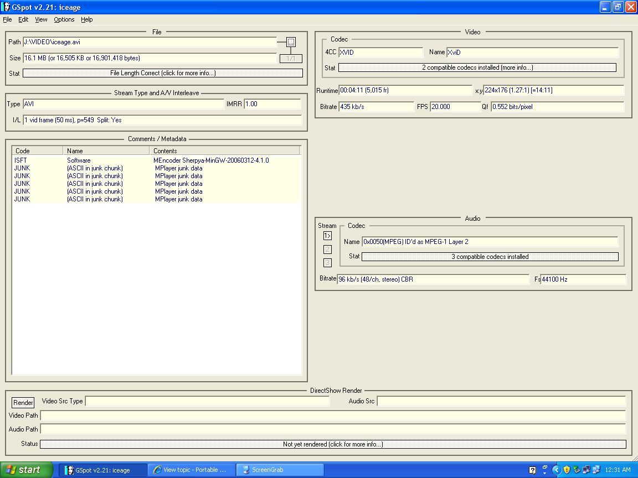Click the Video Src Type field

pos(208,401)
